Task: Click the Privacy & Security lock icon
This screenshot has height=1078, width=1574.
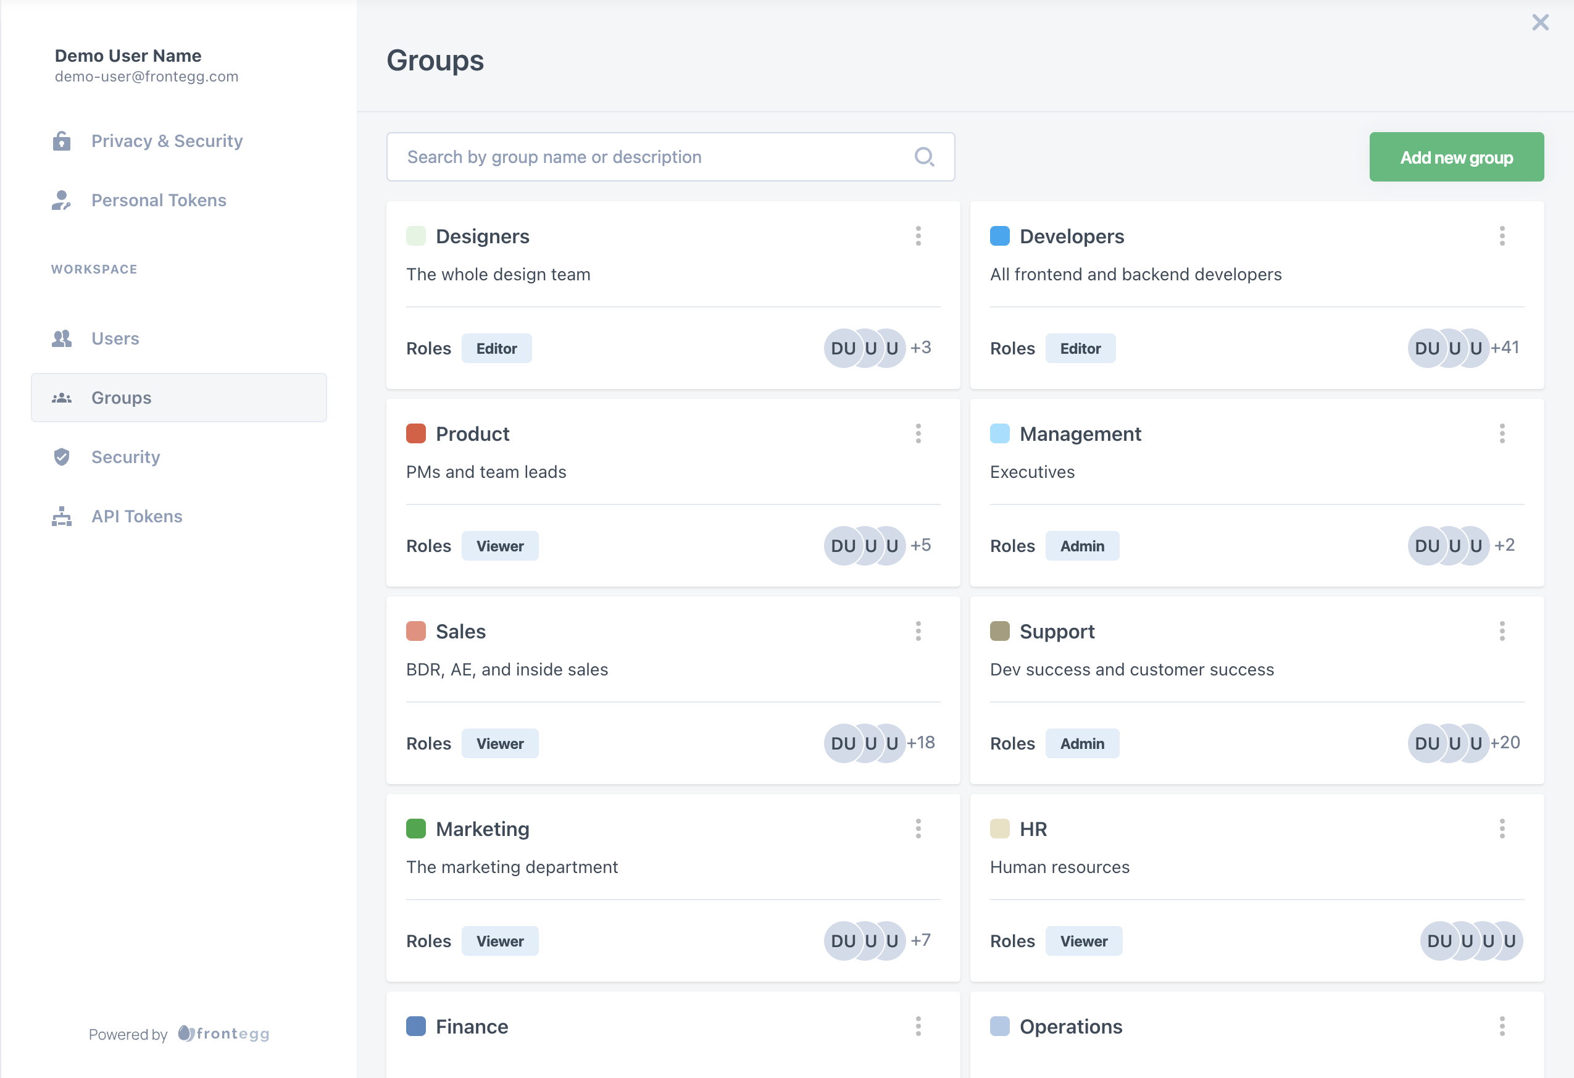Action: click(x=61, y=140)
